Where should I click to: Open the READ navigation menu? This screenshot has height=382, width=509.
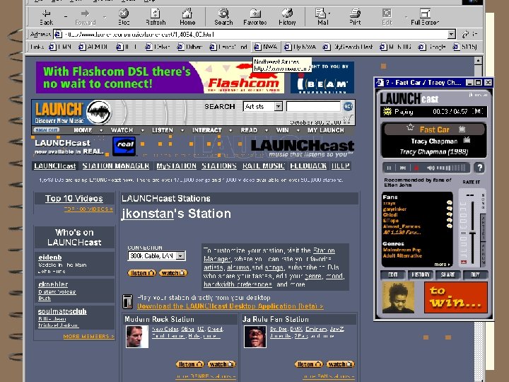tap(249, 130)
